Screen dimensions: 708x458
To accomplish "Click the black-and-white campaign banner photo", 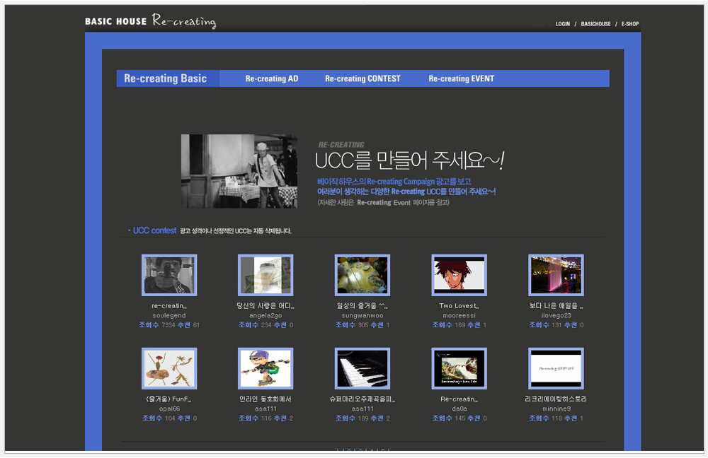I will [239, 171].
